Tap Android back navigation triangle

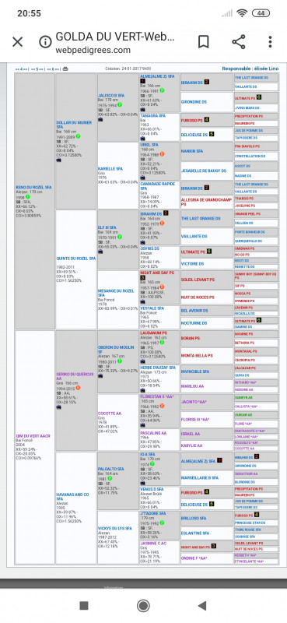[x=202, y=606]
